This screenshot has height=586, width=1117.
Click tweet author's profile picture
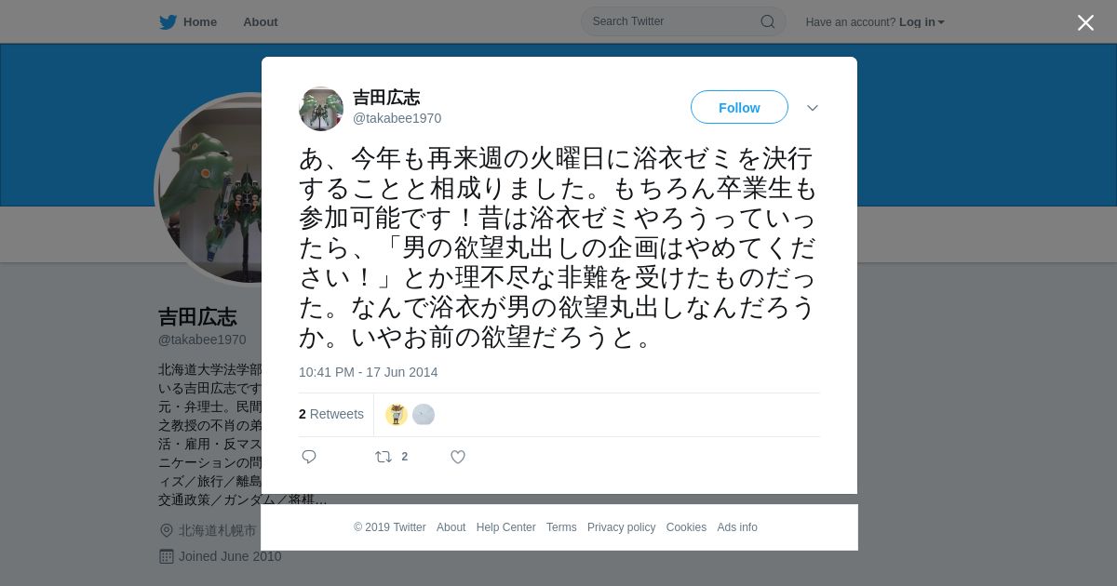pos(321,109)
